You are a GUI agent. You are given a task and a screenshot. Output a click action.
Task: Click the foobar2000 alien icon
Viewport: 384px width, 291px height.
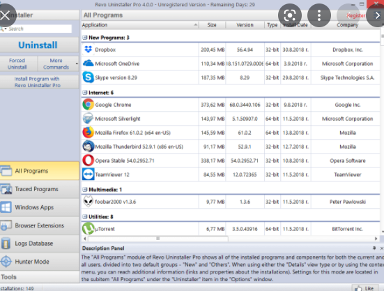click(88, 202)
